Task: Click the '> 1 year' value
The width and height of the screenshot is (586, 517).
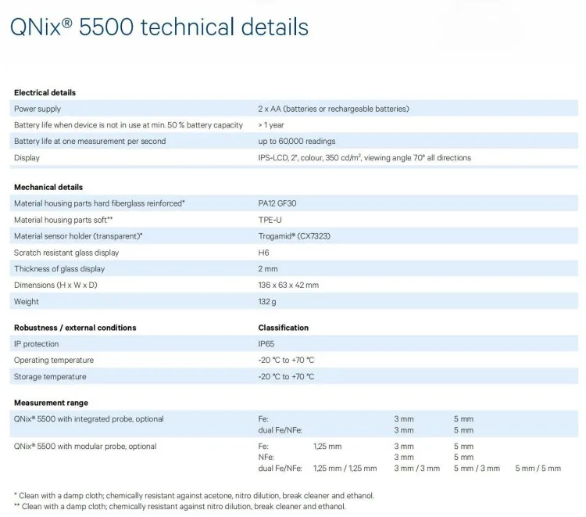Action: click(x=271, y=125)
